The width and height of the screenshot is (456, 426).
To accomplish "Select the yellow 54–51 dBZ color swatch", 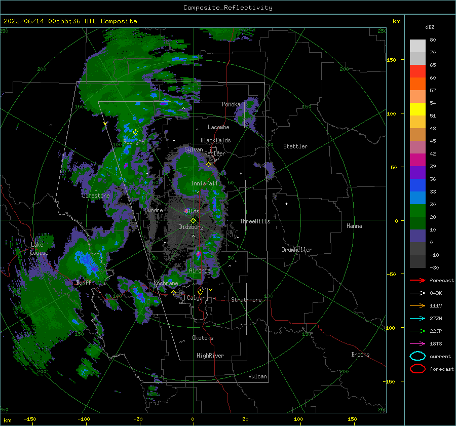I will click(x=417, y=109).
